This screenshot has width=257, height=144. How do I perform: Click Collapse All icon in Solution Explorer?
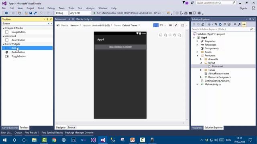[x=225, y=24]
